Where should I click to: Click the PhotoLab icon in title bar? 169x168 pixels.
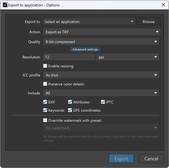point(5,5)
